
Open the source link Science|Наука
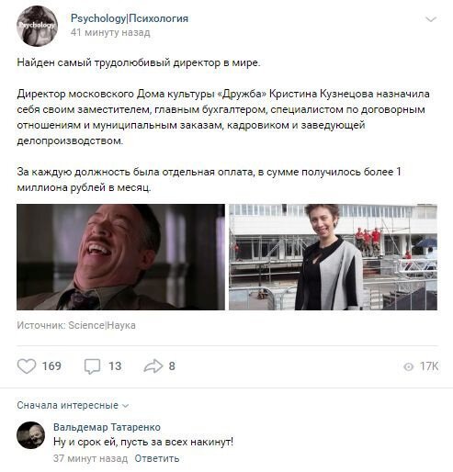click(102, 325)
